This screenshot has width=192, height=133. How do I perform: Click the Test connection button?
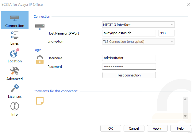click(129, 75)
